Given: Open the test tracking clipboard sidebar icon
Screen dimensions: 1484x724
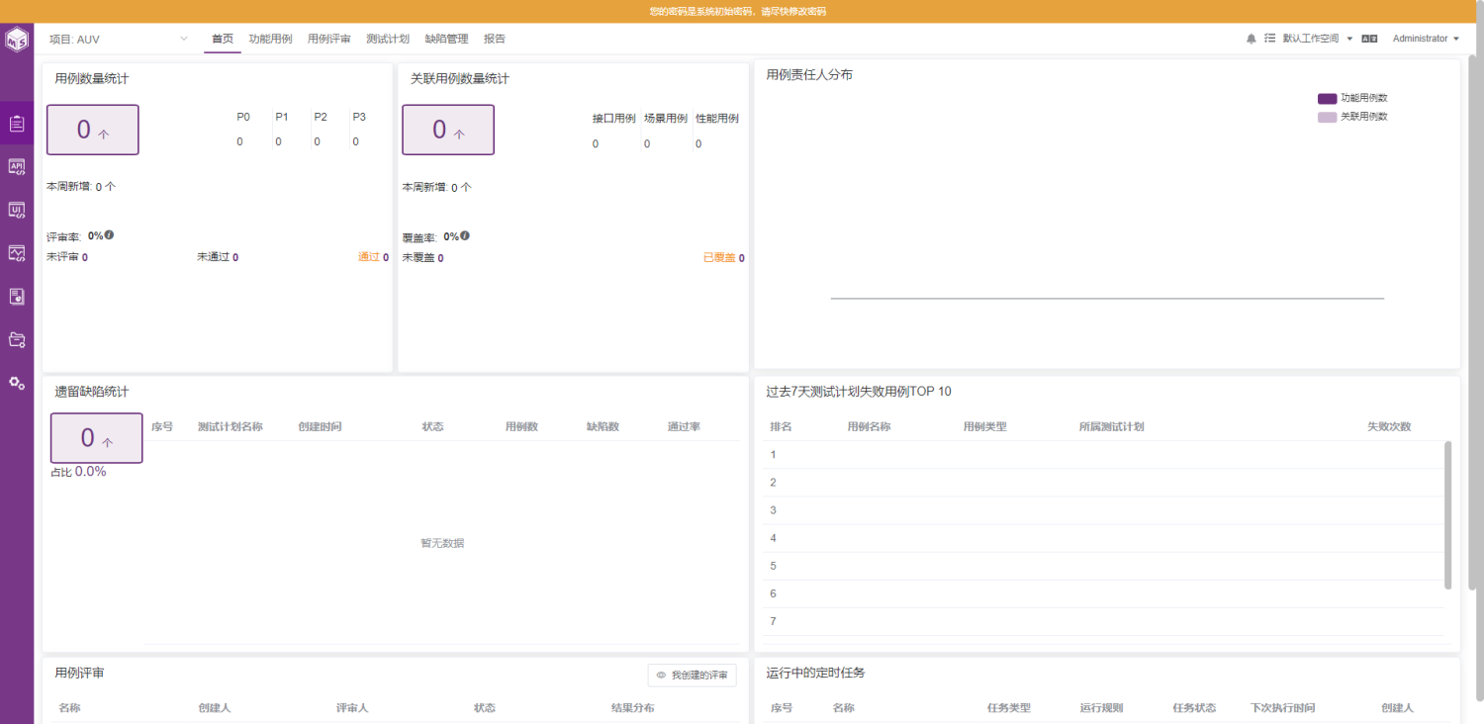Looking at the screenshot, I should 17,124.
